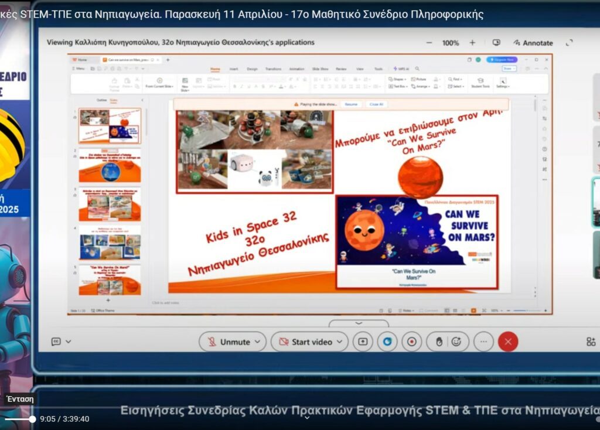
Task: Start recording with the record circle button
Action: [412, 342]
